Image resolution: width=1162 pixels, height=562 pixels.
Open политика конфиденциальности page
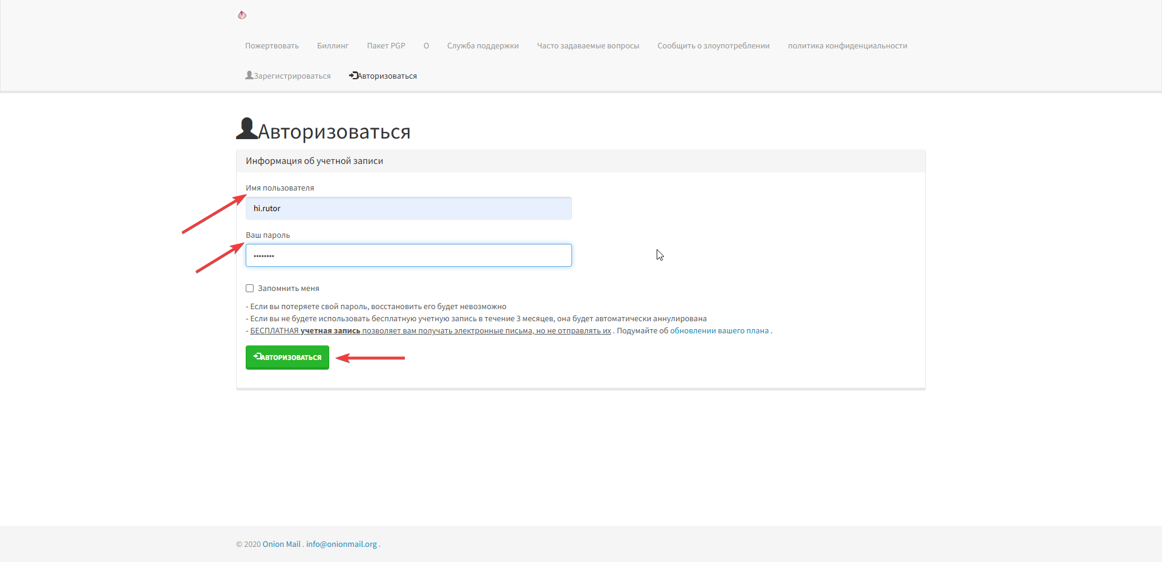(847, 46)
